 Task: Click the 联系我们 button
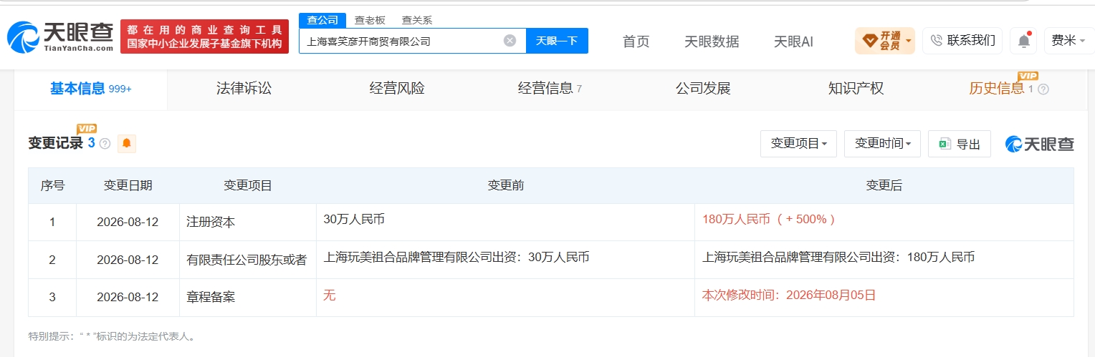[x=962, y=41]
